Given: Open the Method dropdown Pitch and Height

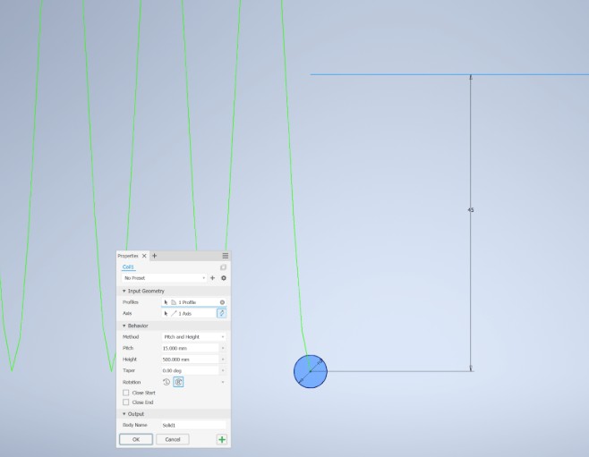Looking at the screenshot, I should pyautogui.click(x=194, y=337).
